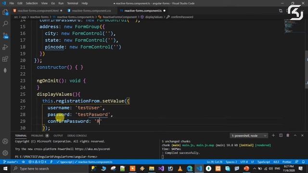The height and width of the screenshot is (173, 308).
Task: Open the Source Control view
Action: pos(5,36)
